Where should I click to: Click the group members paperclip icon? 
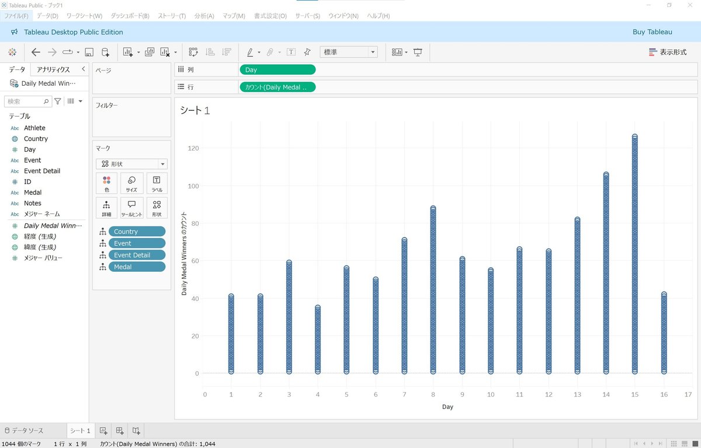tap(270, 52)
